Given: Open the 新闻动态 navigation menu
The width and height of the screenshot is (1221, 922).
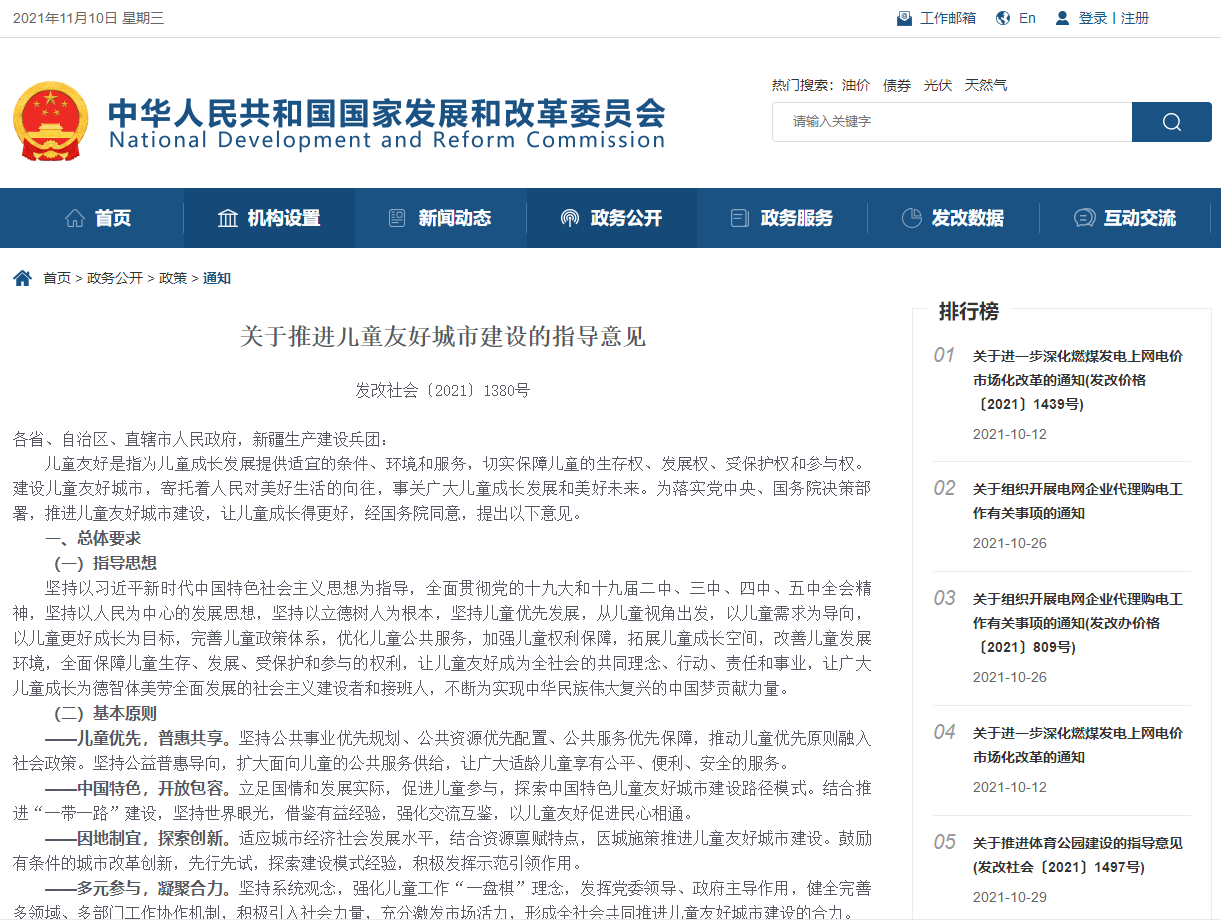Looking at the screenshot, I should [x=440, y=218].
